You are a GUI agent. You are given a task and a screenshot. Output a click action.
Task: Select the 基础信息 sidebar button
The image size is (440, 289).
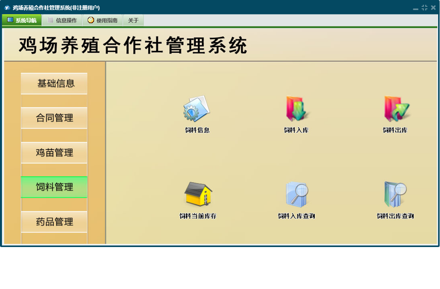(54, 84)
